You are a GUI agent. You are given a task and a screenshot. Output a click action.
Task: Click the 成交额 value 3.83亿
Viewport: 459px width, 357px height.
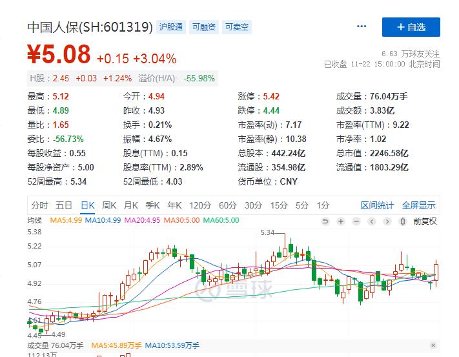point(382,110)
